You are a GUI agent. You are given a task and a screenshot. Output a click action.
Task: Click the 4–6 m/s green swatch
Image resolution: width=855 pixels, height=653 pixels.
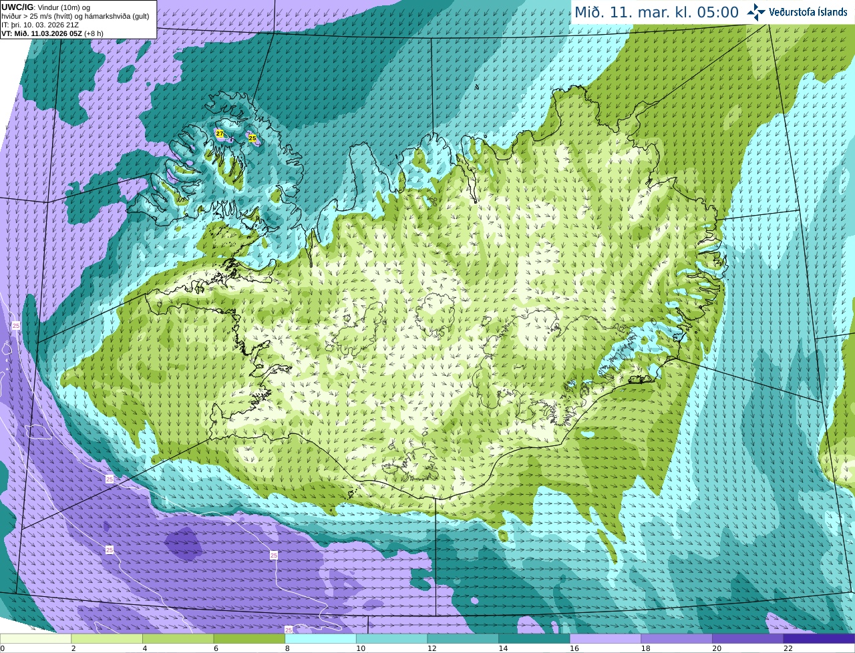tap(178, 639)
